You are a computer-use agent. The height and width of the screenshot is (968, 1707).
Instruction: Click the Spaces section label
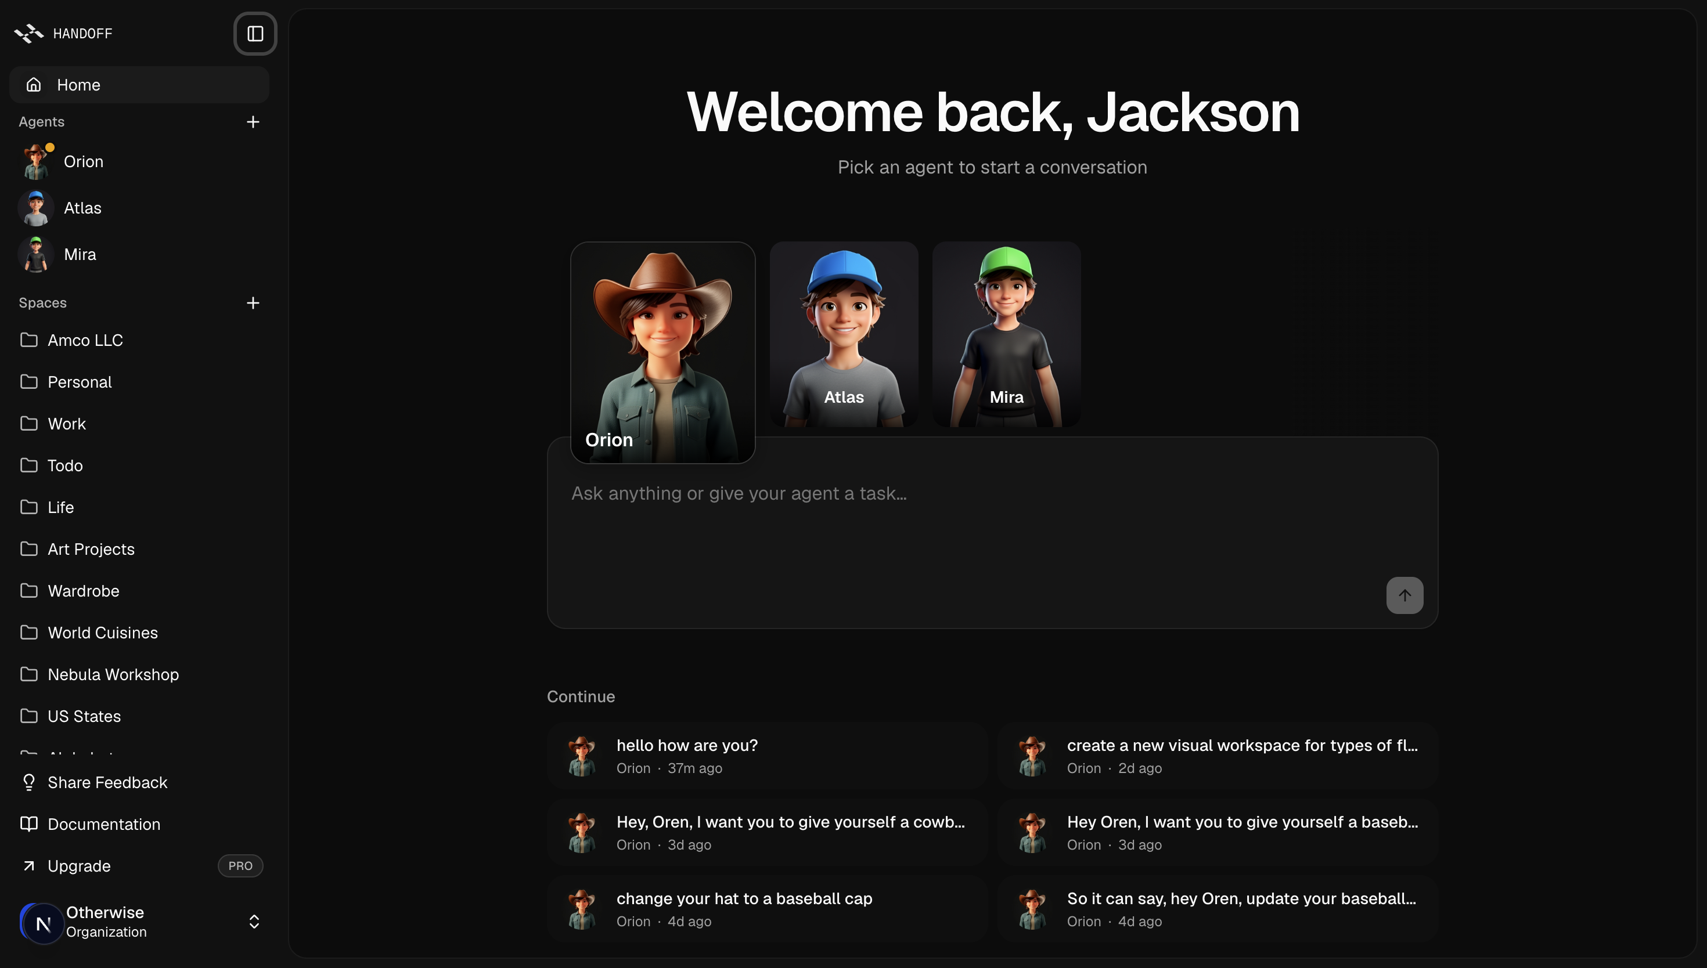click(x=42, y=303)
